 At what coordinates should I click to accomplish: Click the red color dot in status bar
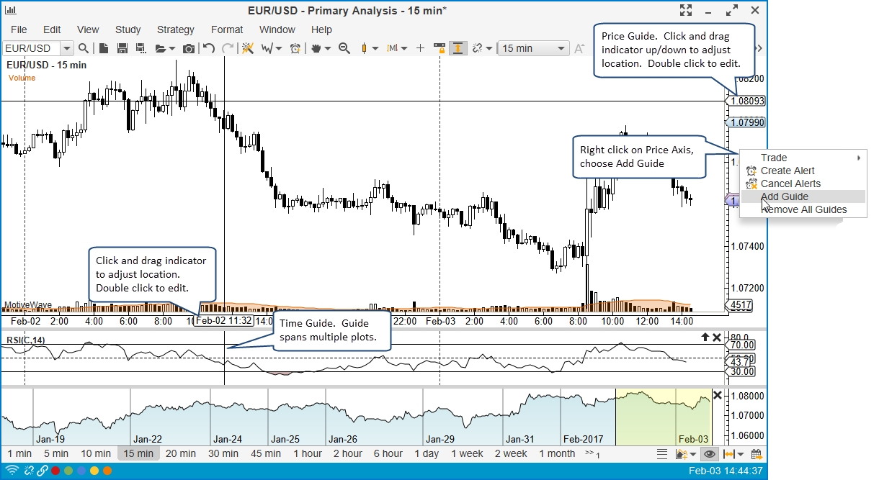(55, 471)
